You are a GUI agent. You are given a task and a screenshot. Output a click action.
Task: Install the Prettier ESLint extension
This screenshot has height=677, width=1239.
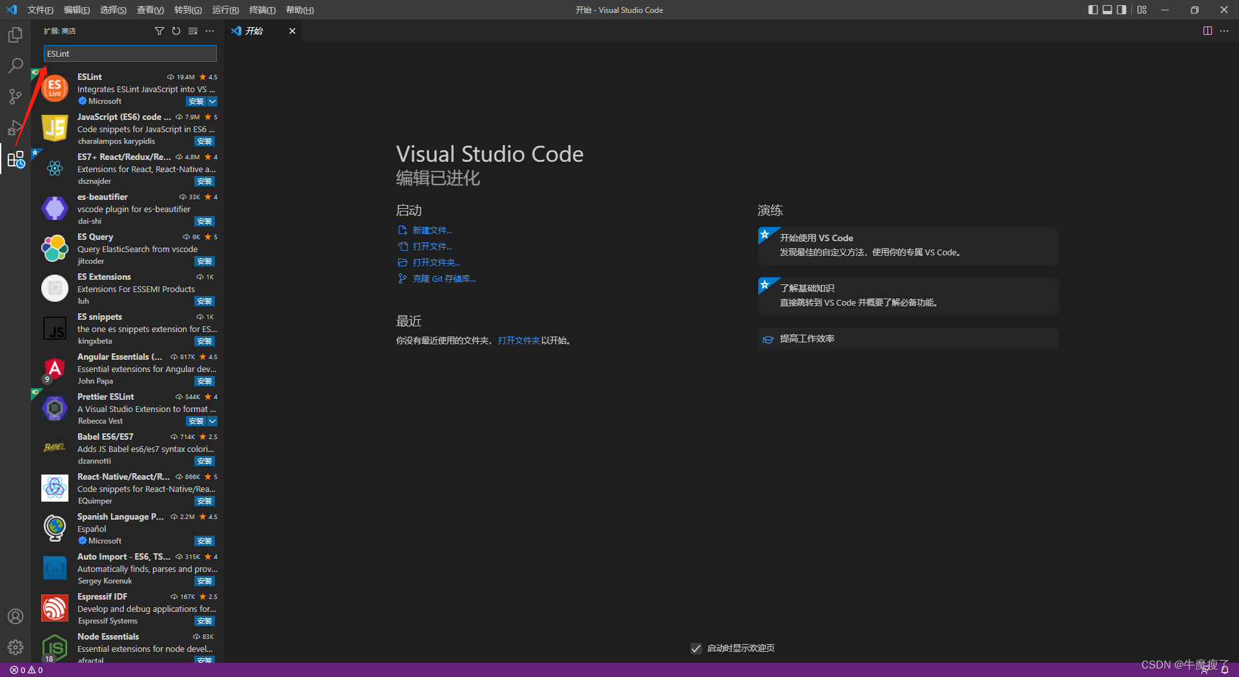(196, 421)
